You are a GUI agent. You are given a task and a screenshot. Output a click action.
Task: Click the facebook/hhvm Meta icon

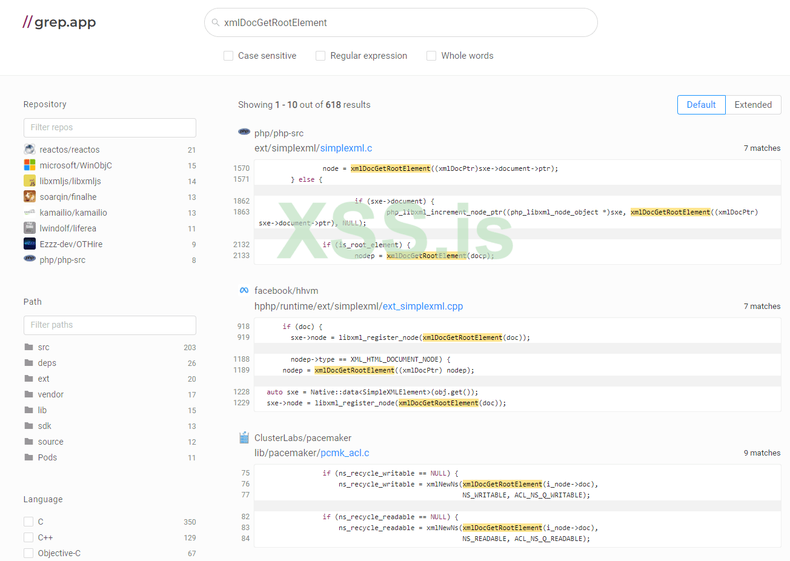point(244,290)
